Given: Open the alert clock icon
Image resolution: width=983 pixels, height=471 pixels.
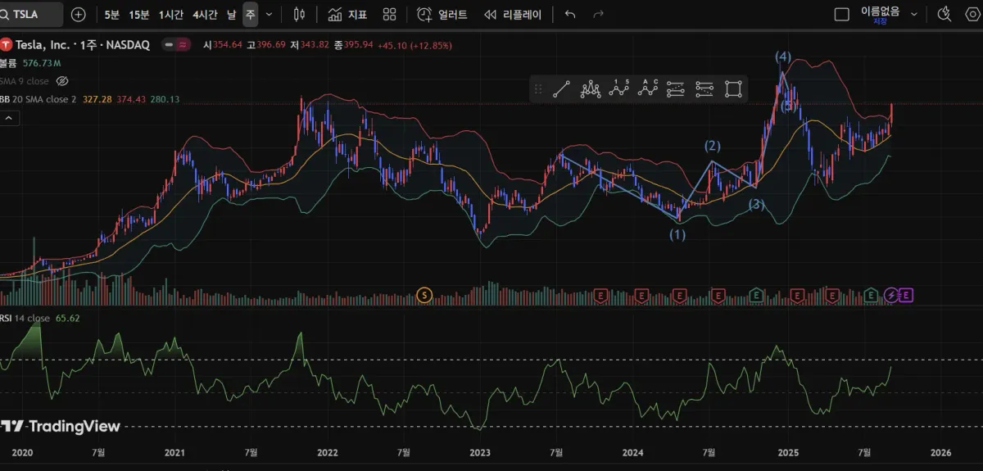Looking at the screenshot, I should pos(424,14).
